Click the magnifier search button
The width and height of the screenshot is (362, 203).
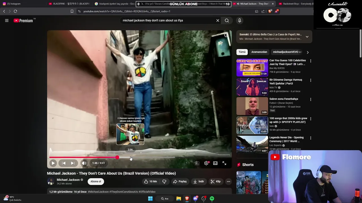tap(227, 20)
